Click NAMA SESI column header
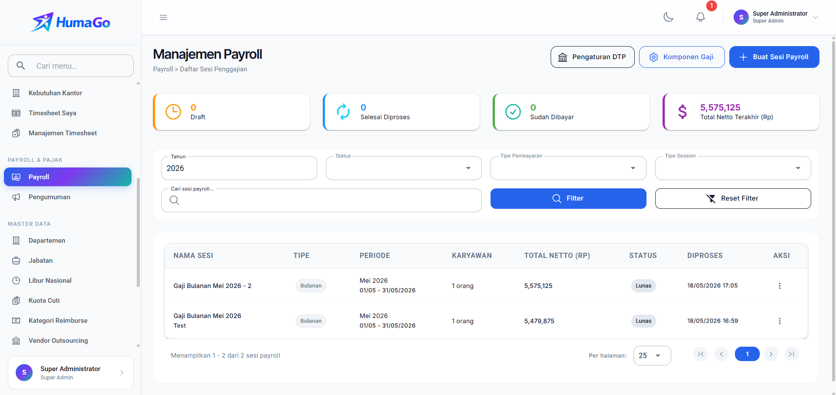Screen dimensions: 836x395 [x=193, y=256]
